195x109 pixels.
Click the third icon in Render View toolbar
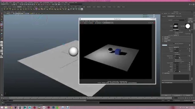[85, 23]
